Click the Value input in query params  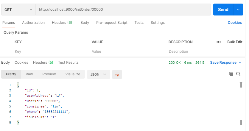point(127,52)
